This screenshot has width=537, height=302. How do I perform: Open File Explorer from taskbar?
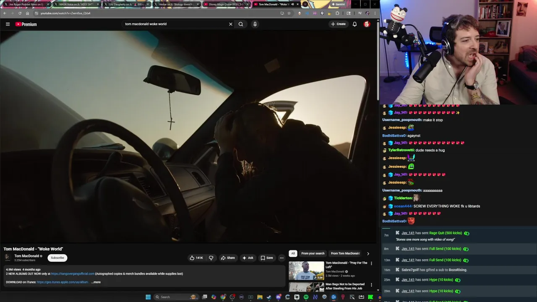pyautogui.click(x=260, y=297)
